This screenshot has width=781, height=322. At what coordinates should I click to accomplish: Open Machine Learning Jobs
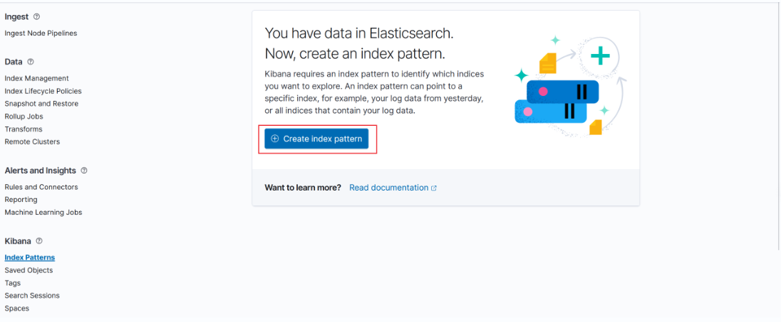pyautogui.click(x=43, y=213)
